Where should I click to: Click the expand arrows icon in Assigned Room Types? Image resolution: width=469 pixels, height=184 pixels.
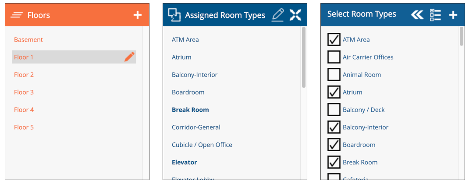[295, 15]
